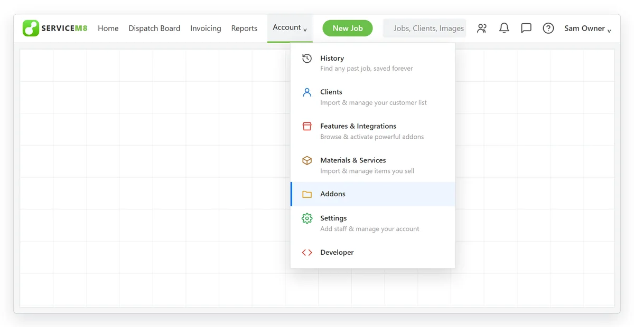Open the staff people icon

pos(482,28)
